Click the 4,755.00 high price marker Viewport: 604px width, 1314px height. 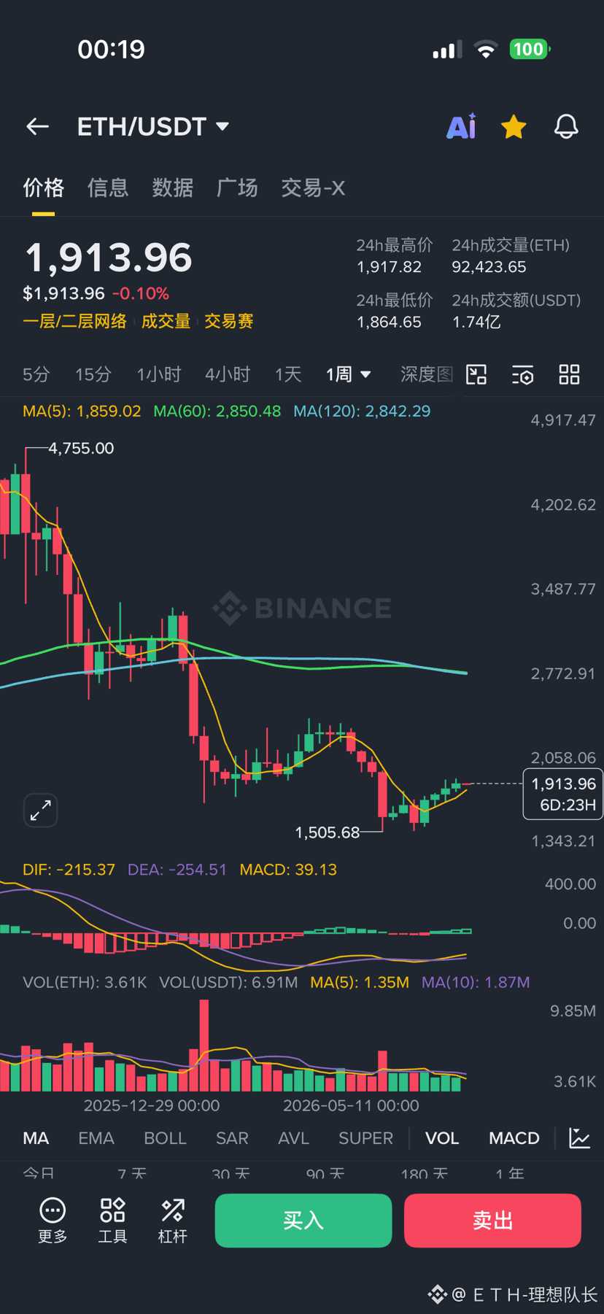pyautogui.click(x=81, y=448)
